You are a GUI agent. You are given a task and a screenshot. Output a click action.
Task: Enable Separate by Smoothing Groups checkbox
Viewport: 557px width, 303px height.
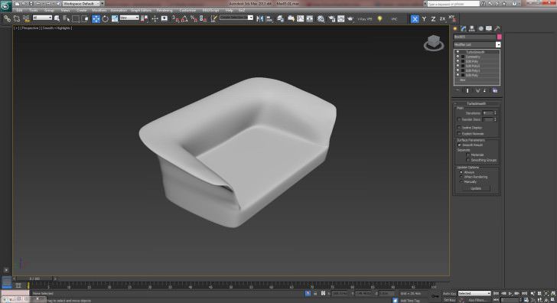468,160
